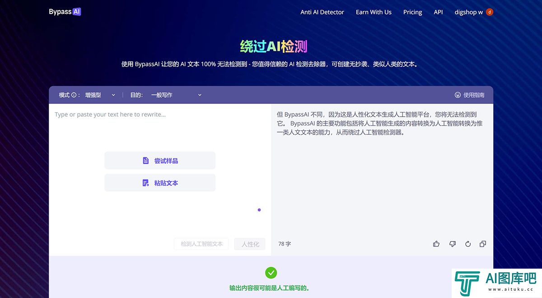The width and height of the screenshot is (542, 298).
Task: Click the 绕过AI检测 heading
Action: pos(274,46)
